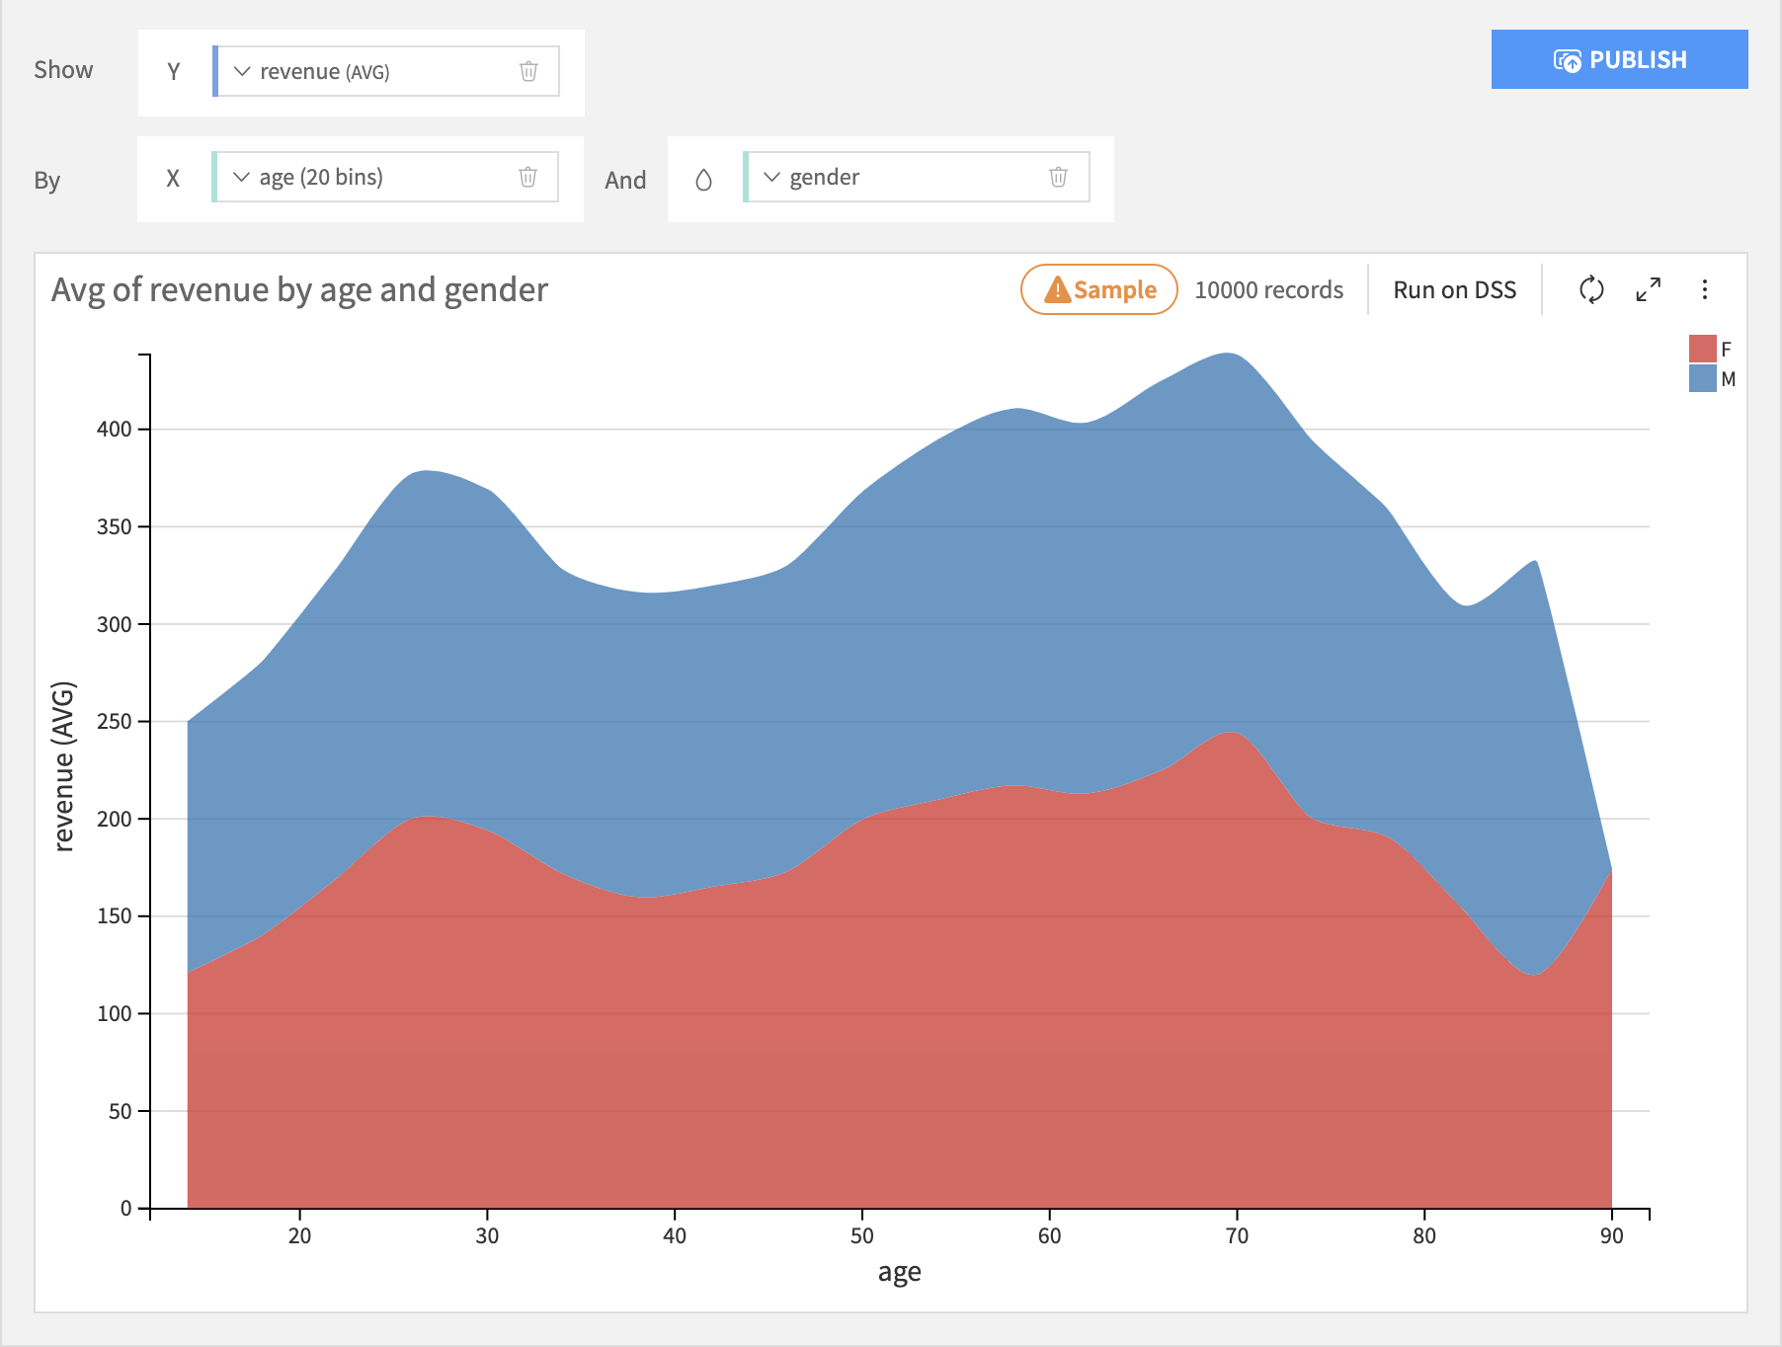Expand the age (20 bins) dropdown chevron

(241, 177)
